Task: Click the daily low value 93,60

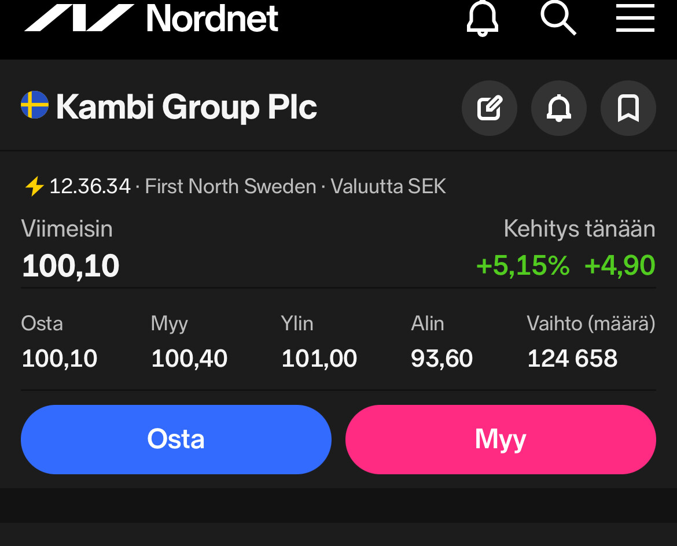Action: click(x=441, y=359)
